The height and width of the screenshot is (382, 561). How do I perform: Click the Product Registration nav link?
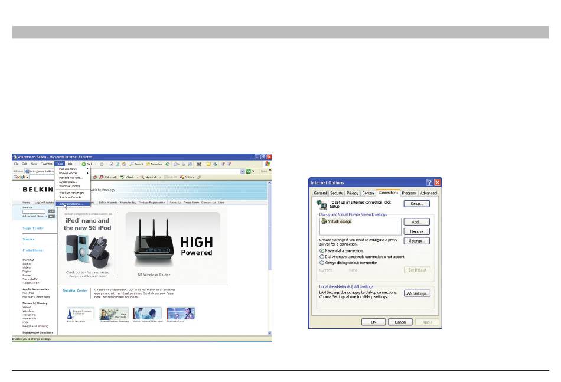(x=152, y=203)
